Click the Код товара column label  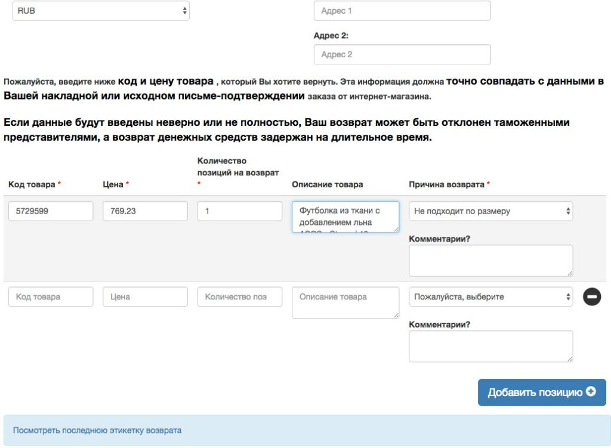(32, 185)
